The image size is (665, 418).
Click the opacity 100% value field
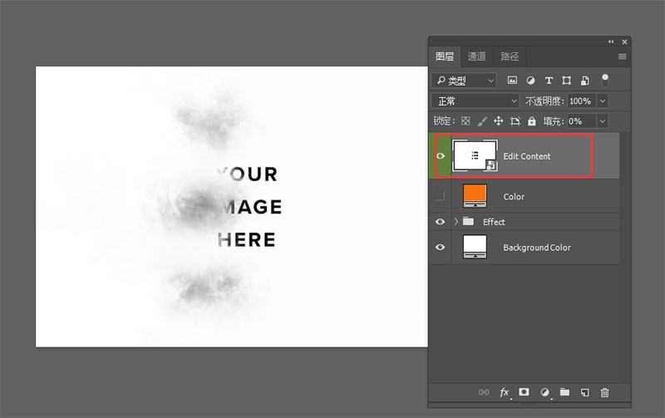coord(581,101)
